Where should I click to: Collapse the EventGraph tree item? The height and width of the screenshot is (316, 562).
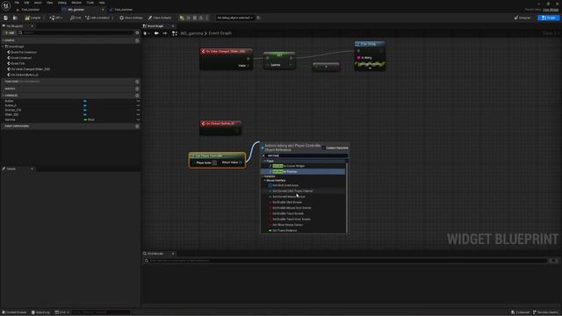3,47
